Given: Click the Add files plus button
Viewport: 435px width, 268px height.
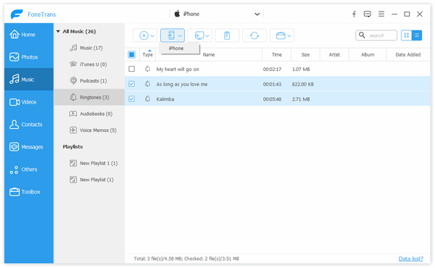Looking at the screenshot, I should [x=144, y=35].
